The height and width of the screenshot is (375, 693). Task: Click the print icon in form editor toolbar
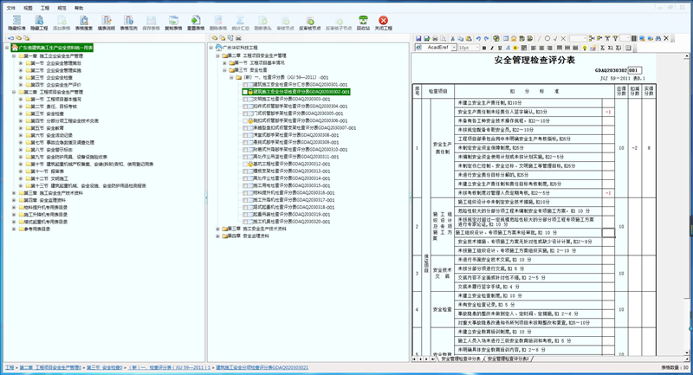[436, 39]
